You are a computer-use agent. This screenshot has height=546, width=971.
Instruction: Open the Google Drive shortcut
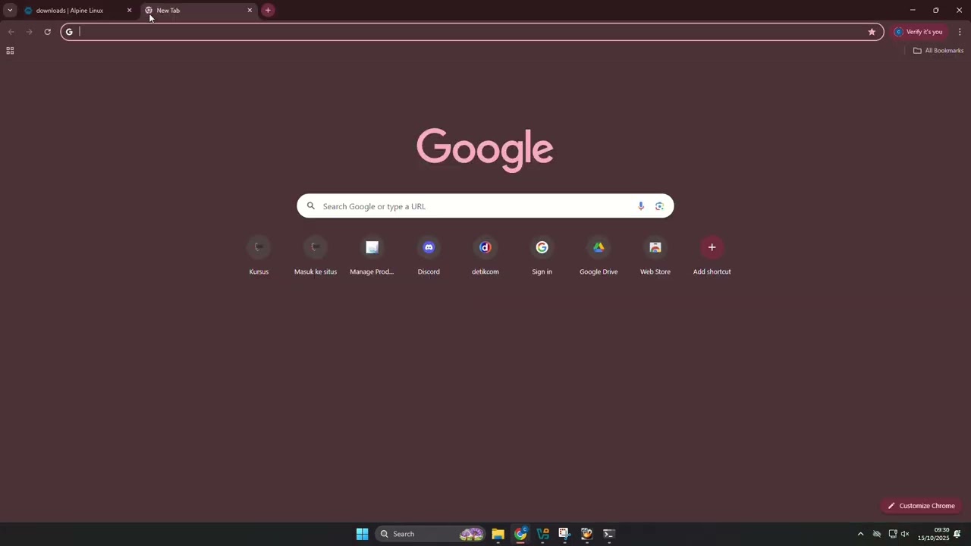[x=599, y=256]
